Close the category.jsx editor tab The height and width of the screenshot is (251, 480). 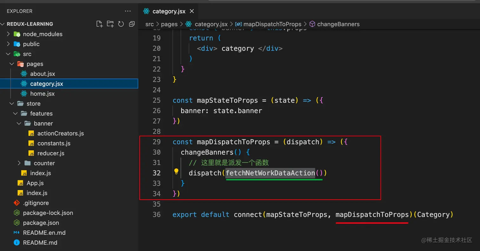point(192,11)
